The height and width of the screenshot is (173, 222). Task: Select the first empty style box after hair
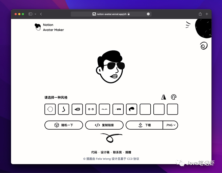pos(145,109)
